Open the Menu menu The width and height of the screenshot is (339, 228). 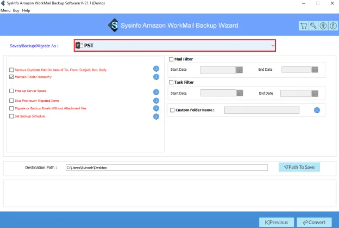pyautogui.click(x=5, y=10)
